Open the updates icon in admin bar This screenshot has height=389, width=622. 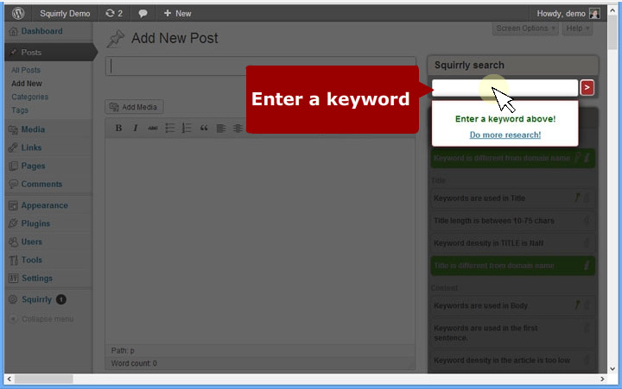114,14
